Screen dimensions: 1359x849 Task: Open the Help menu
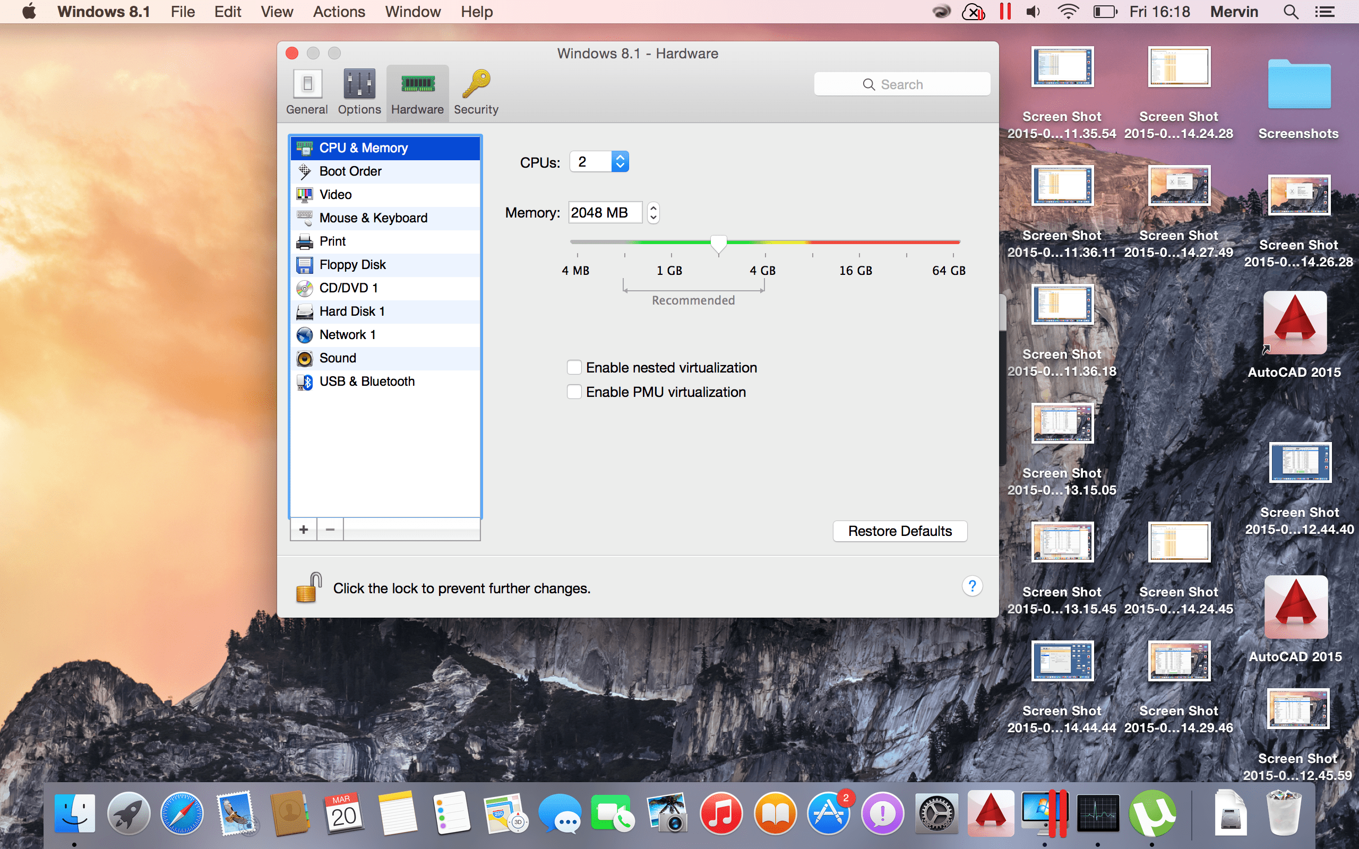(x=477, y=12)
